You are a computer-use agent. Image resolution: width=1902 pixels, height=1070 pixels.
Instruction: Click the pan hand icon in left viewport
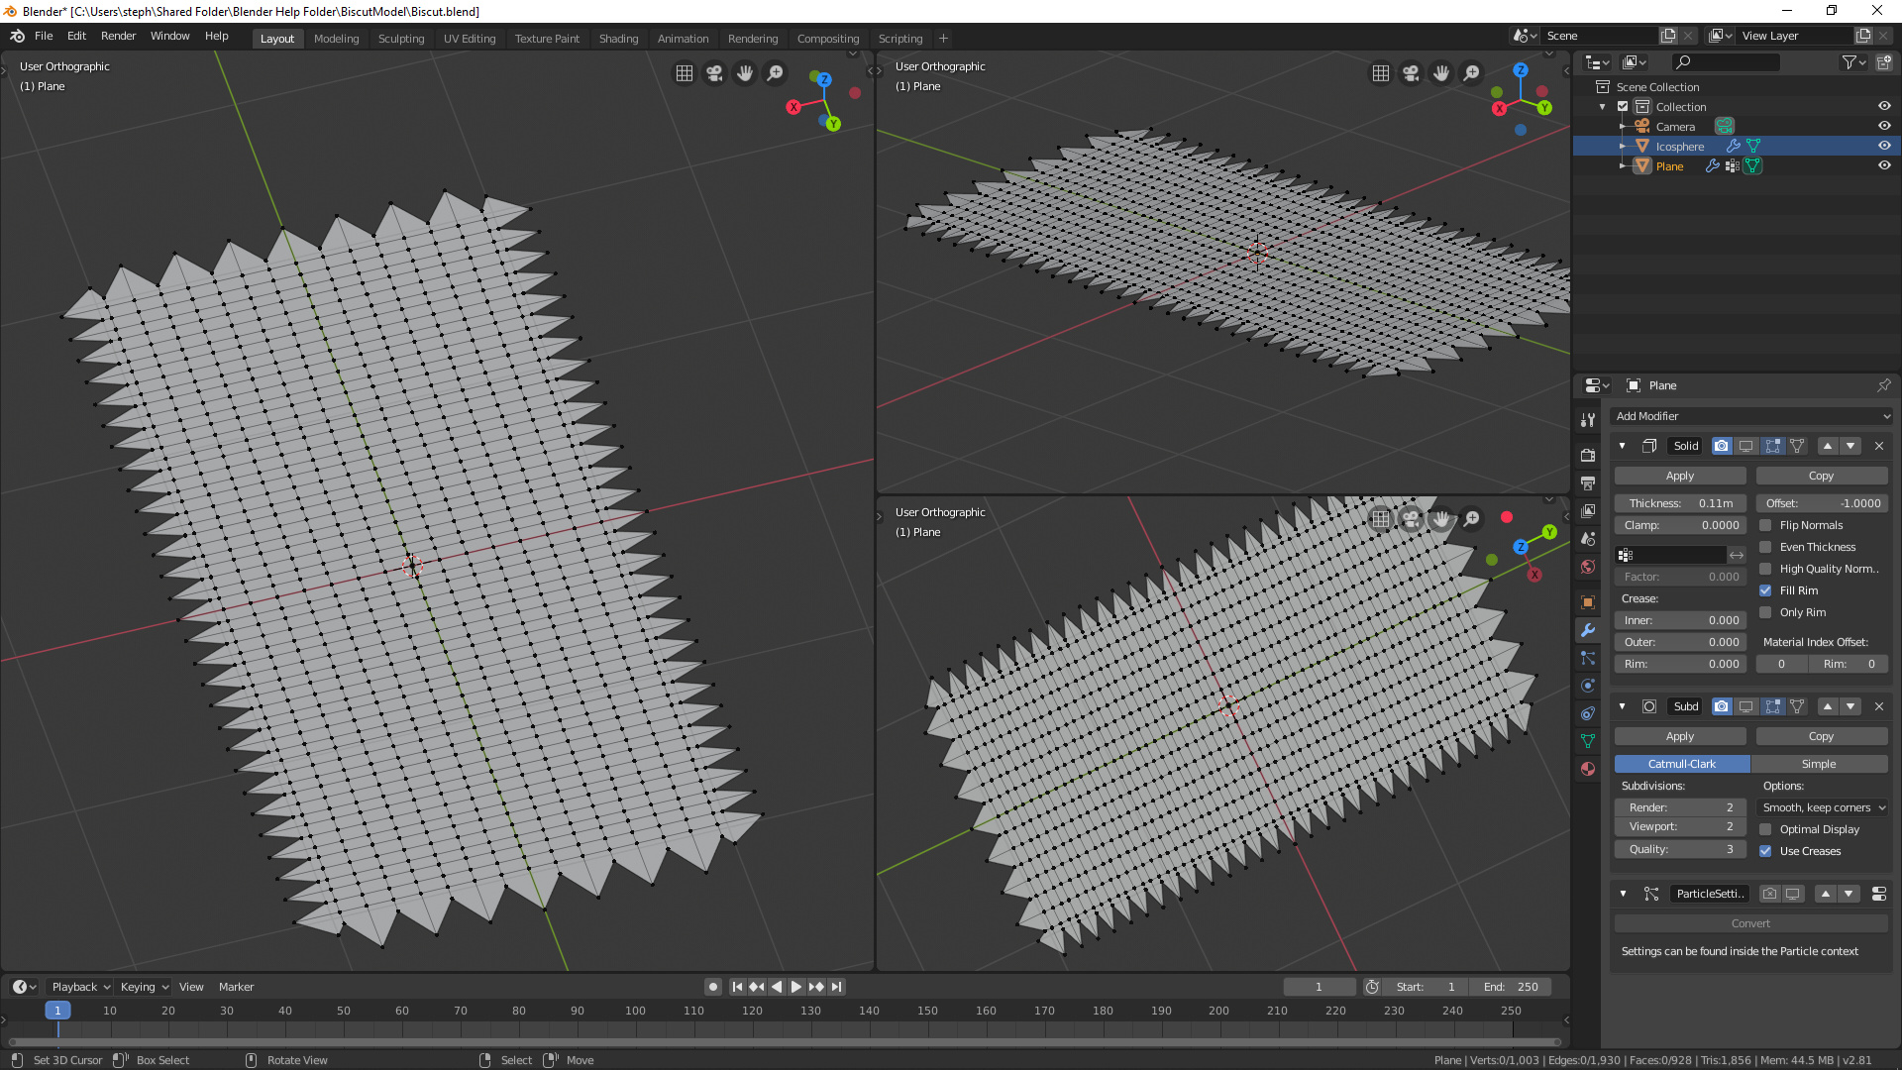point(745,73)
